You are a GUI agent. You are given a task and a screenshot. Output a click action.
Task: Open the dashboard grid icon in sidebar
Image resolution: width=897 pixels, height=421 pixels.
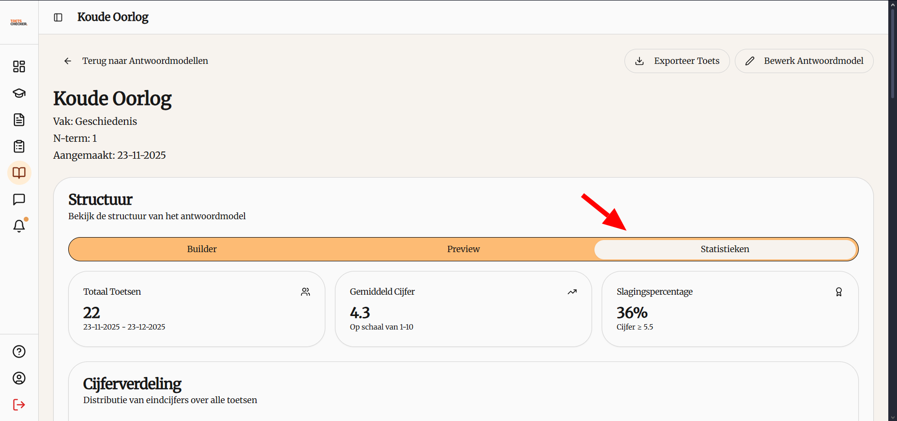(x=19, y=66)
